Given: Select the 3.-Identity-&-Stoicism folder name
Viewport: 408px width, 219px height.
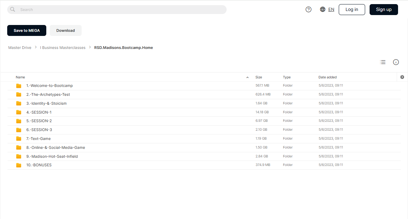Looking at the screenshot, I should 46,103.
